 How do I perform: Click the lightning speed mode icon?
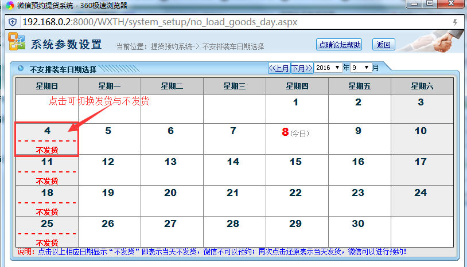click(x=456, y=22)
